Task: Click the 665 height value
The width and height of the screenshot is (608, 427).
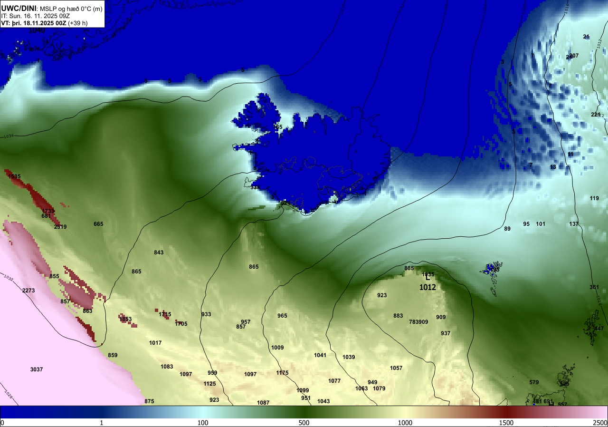Action: (x=98, y=224)
